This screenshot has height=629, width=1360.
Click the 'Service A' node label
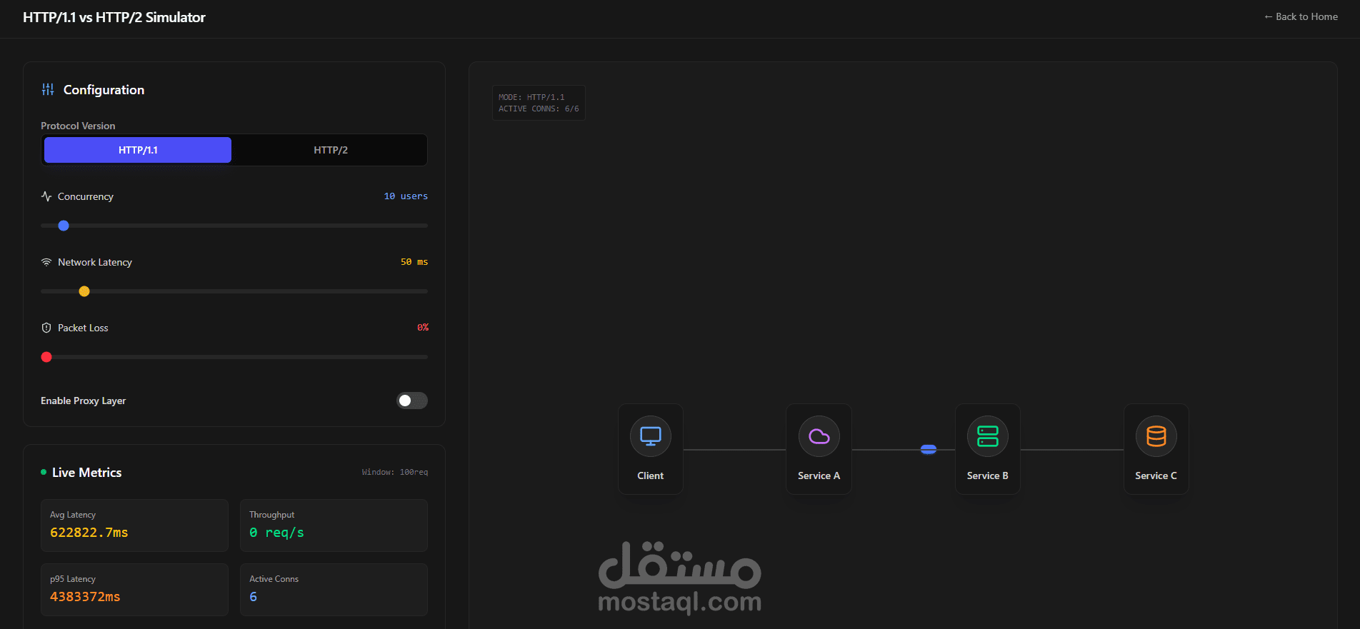819,475
